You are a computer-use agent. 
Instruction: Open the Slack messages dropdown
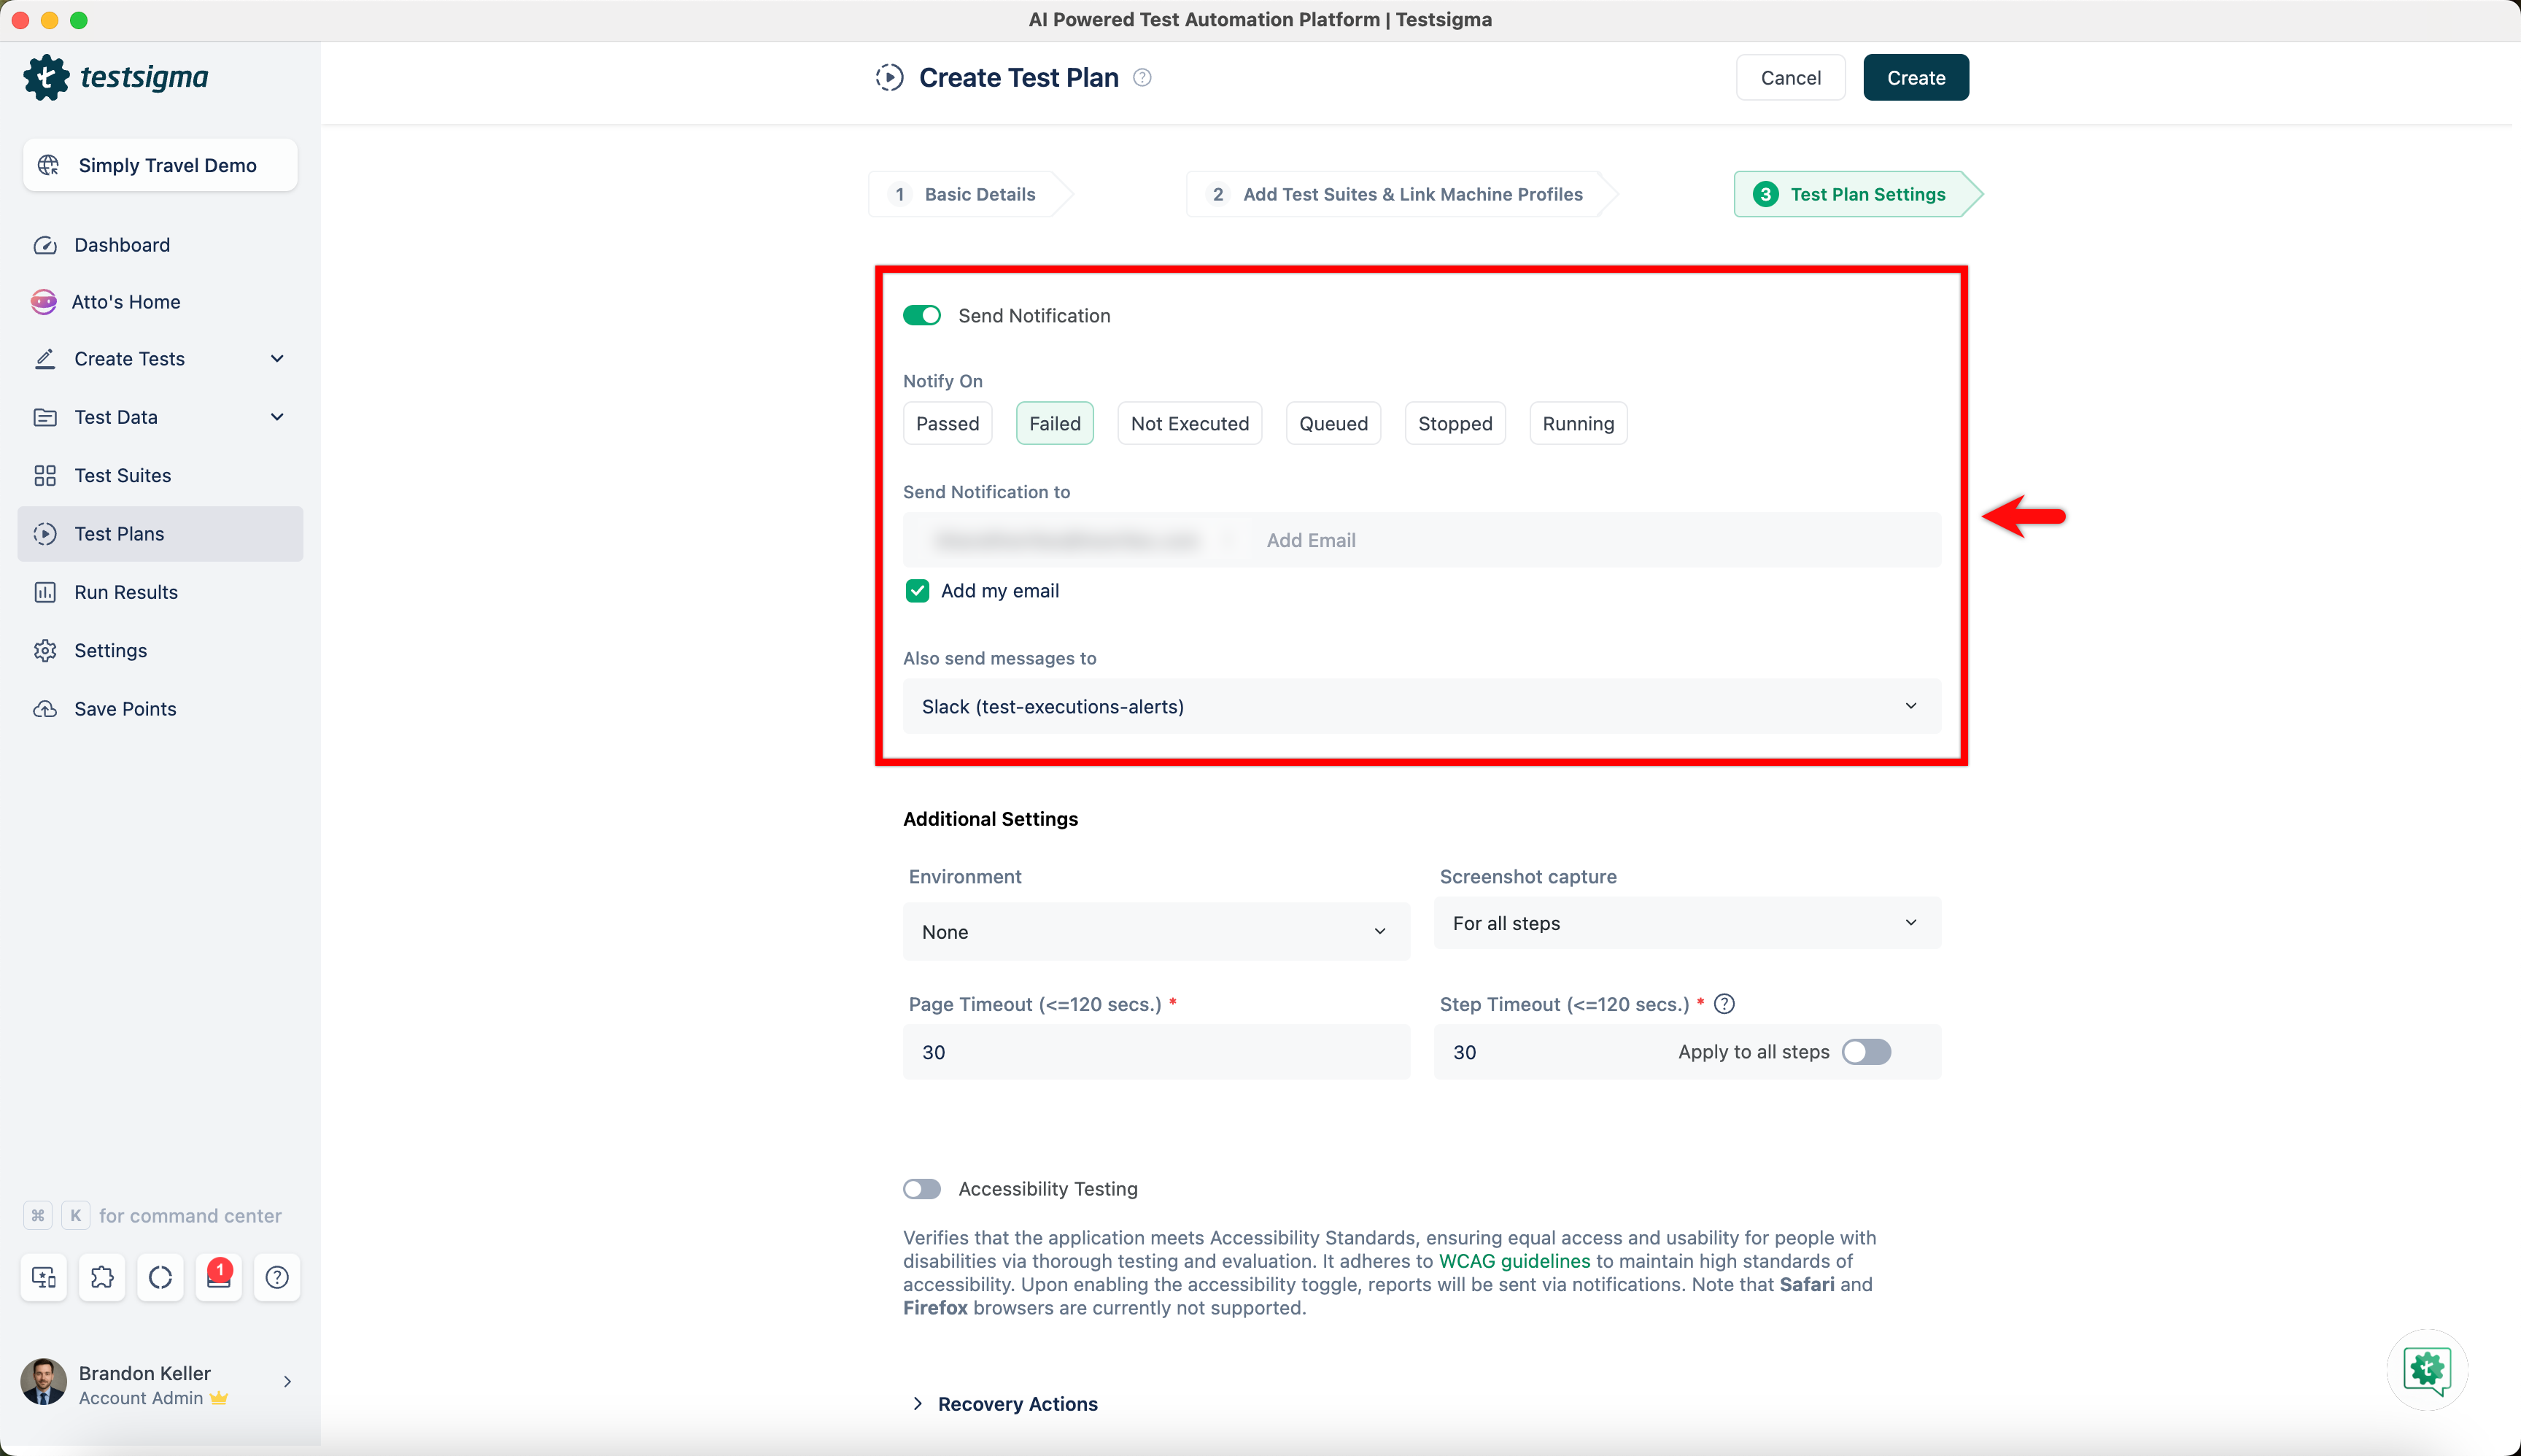(1421, 707)
